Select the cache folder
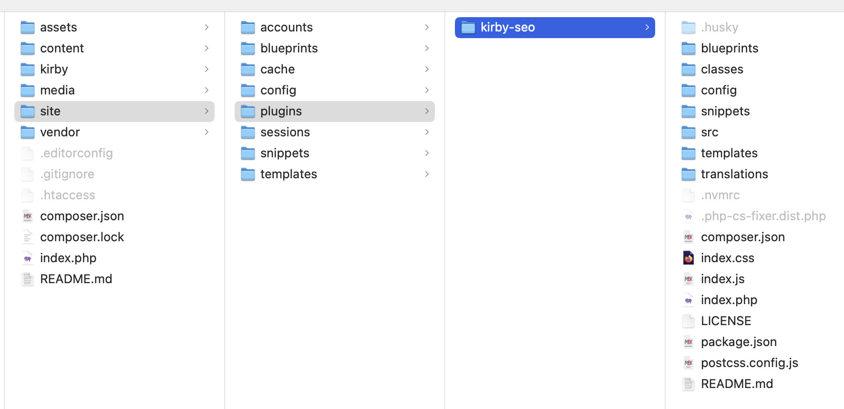The height and width of the screenshot is (409, 844). 278,69
